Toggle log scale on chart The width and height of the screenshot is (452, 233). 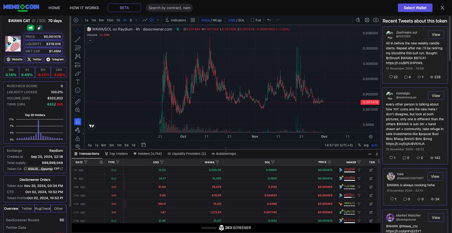coord(366,145)
